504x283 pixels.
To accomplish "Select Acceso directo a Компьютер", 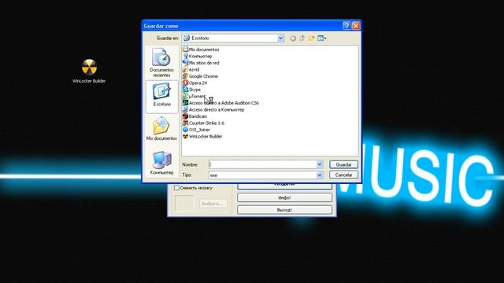I will 213,110.
